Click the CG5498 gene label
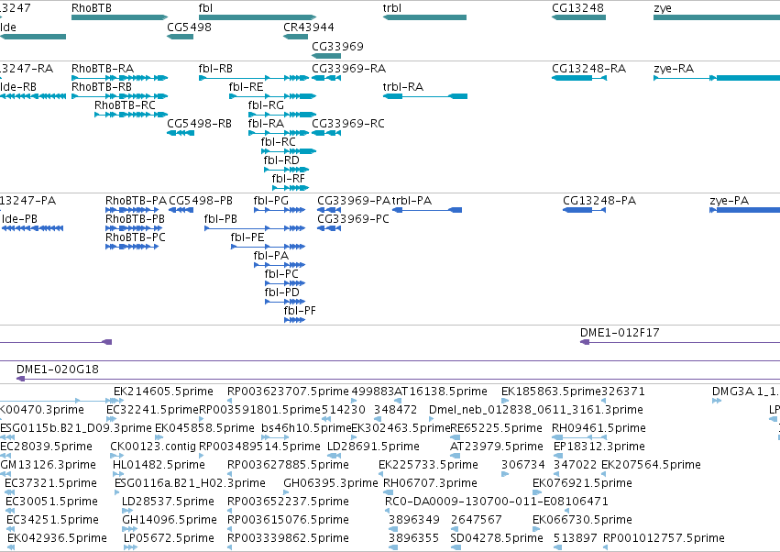The height and width of the screenshot is (552, 780). click(x=189, y=27)
